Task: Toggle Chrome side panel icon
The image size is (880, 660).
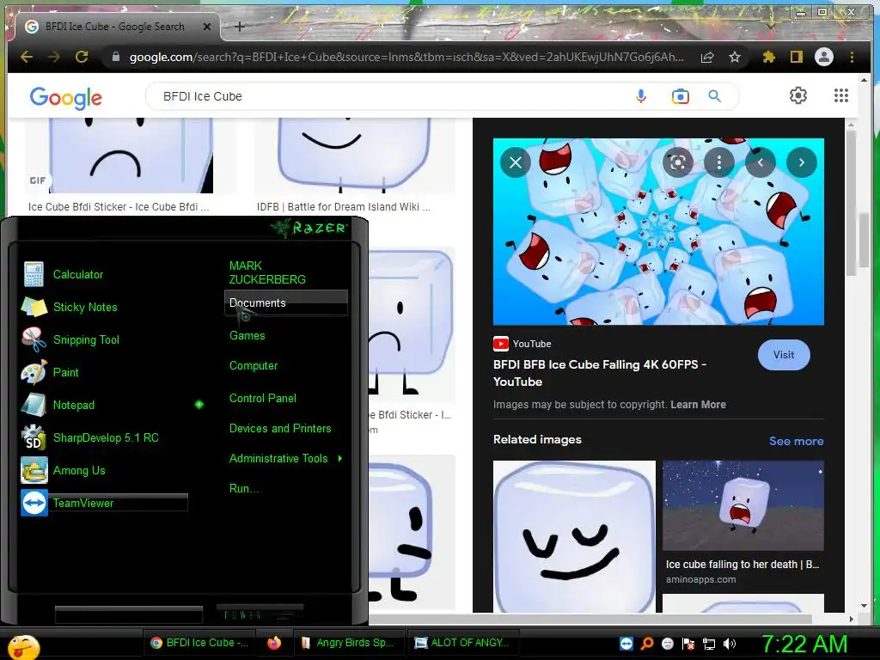Action: (x=797, y=57)
